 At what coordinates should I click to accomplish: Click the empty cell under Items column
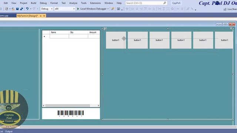tap(59, 36)
